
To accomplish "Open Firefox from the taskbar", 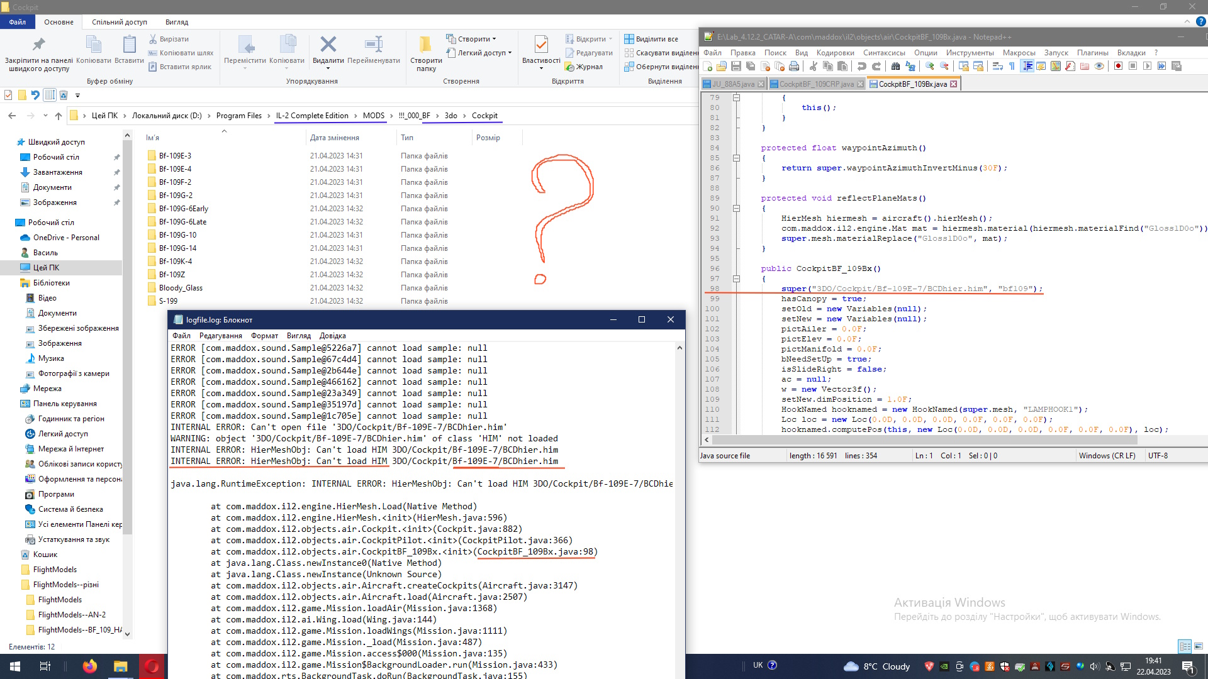I will coord(90,666).
